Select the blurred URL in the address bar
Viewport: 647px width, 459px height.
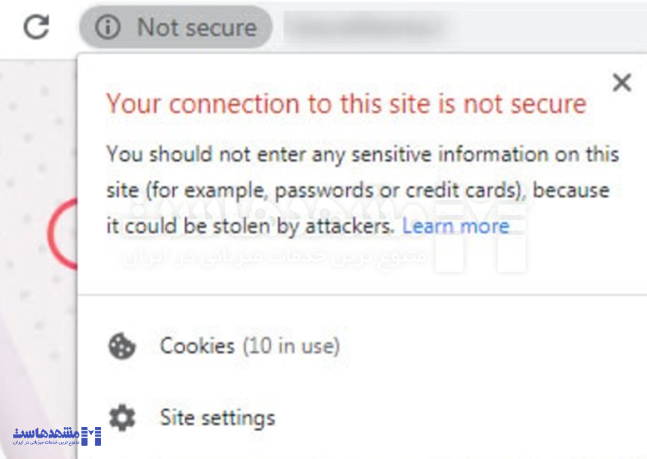tap(364, 27)
